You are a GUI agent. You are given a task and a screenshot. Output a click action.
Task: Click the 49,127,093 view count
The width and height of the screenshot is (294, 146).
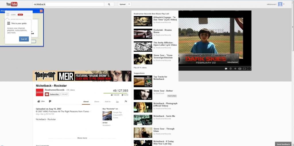[120, 91]
